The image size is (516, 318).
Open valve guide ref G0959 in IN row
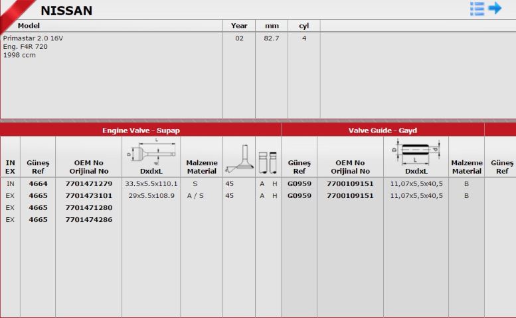[x=299, y=184]
